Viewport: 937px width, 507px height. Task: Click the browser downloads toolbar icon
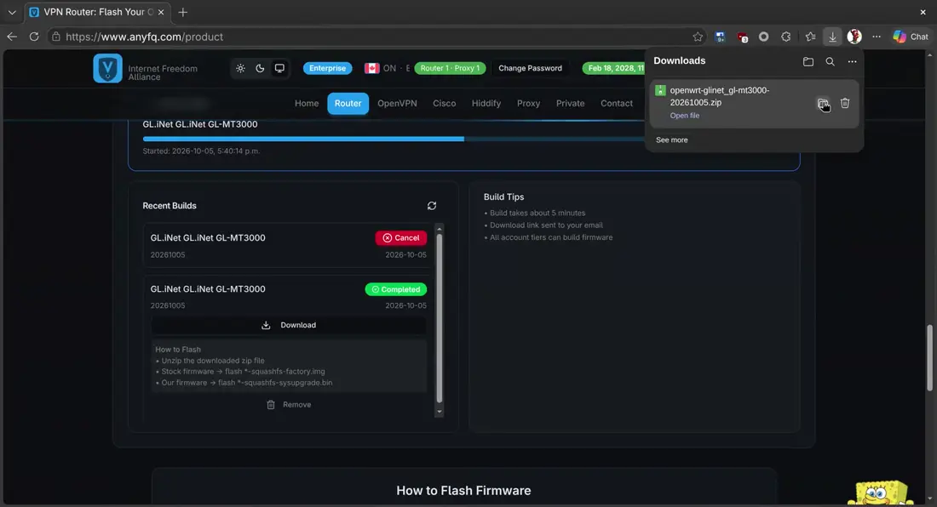pyautogui.click(x=832, y=37)
